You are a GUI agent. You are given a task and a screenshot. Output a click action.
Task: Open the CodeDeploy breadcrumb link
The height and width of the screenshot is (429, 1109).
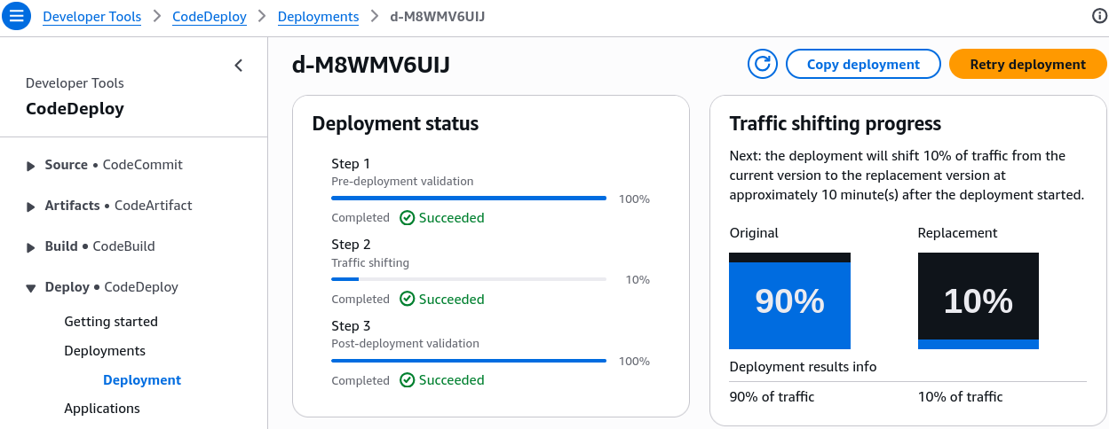tap(210, 16)
